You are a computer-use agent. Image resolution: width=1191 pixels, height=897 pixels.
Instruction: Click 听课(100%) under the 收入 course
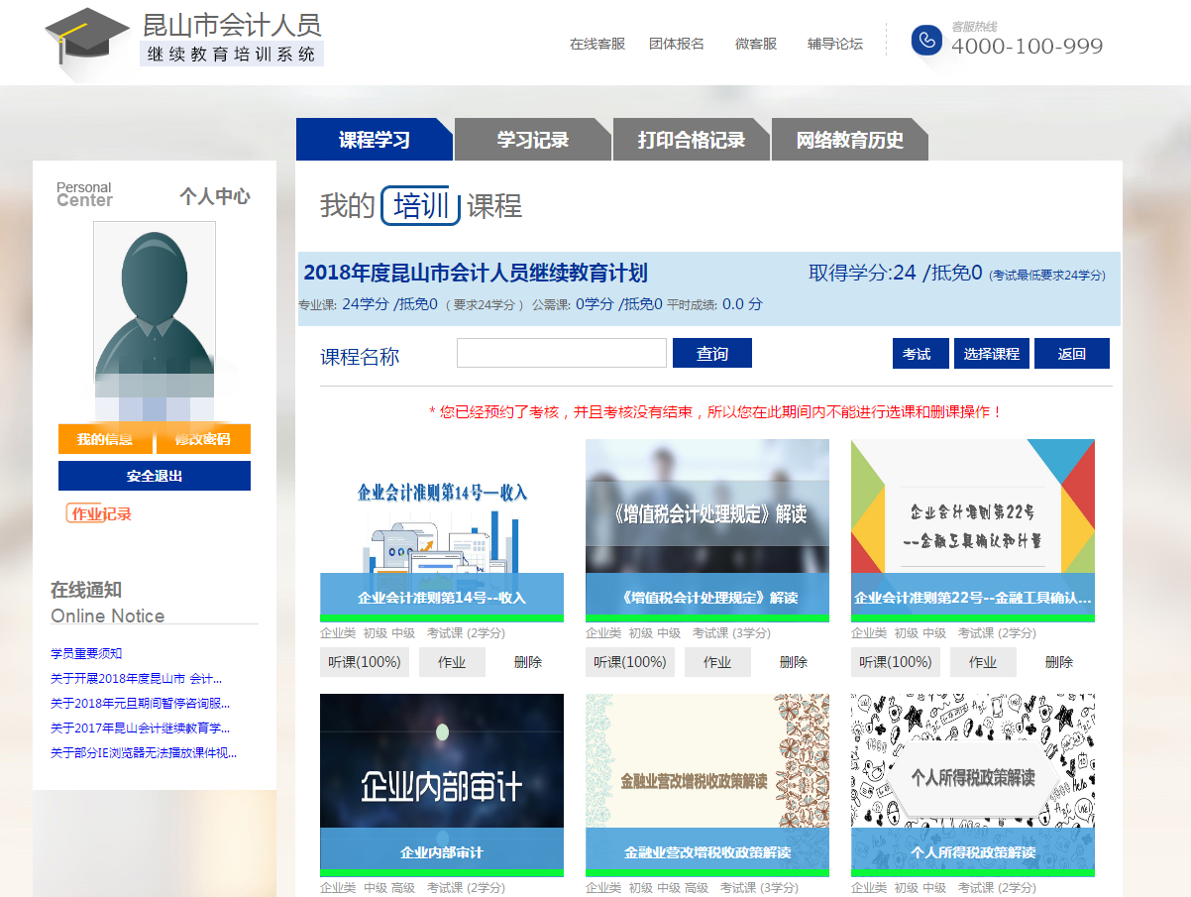[x=365, y=662]
